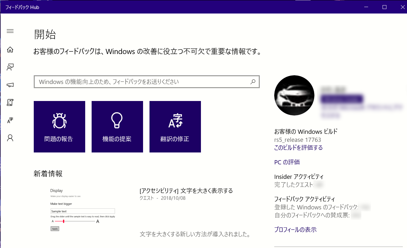Click the feedback search input field

click(147, 82)
